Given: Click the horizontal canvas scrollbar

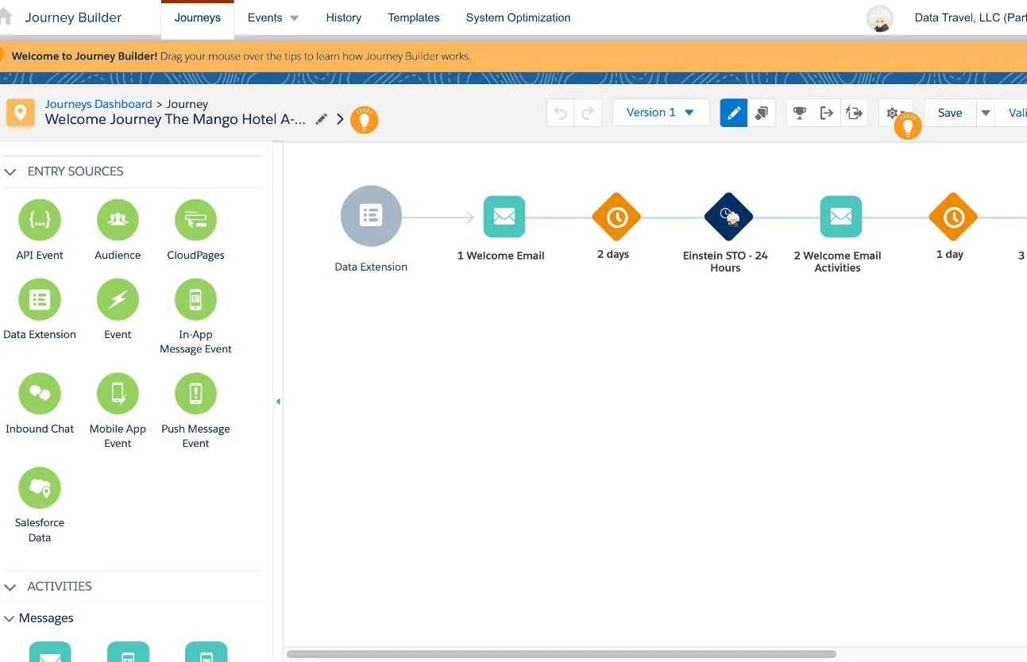Looking at the screenshot, I should click(561, 654).
